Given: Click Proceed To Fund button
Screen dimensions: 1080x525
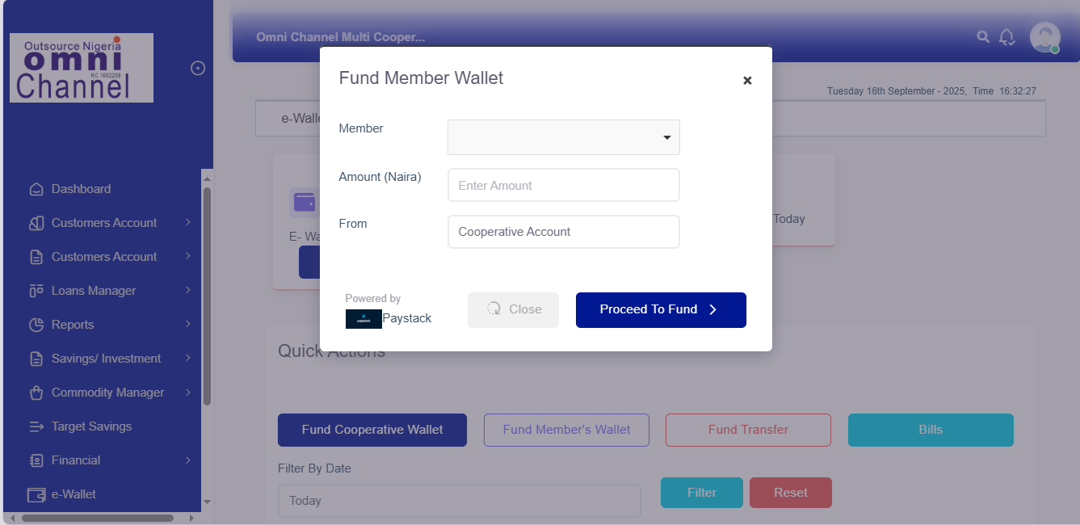Looking at the screenshot, I should [x=661, y=310].
